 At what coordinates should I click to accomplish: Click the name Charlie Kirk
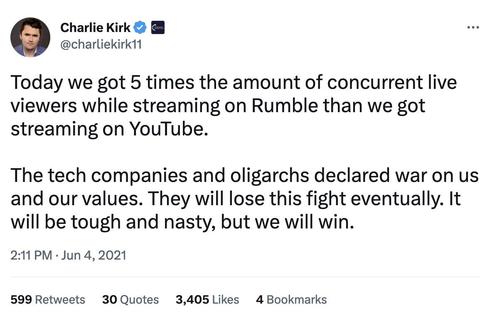95,27
